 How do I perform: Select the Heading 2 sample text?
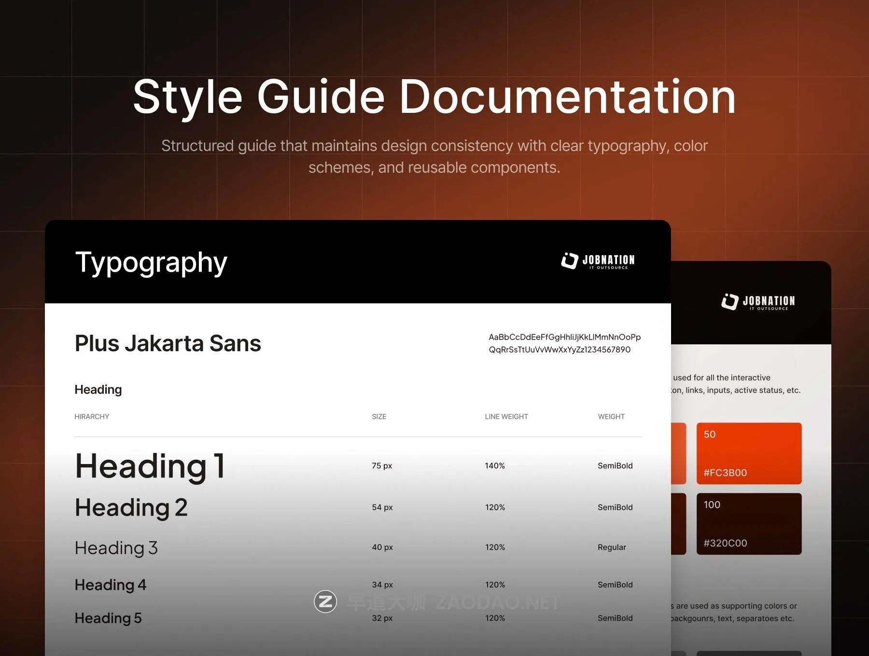(131, 507)
